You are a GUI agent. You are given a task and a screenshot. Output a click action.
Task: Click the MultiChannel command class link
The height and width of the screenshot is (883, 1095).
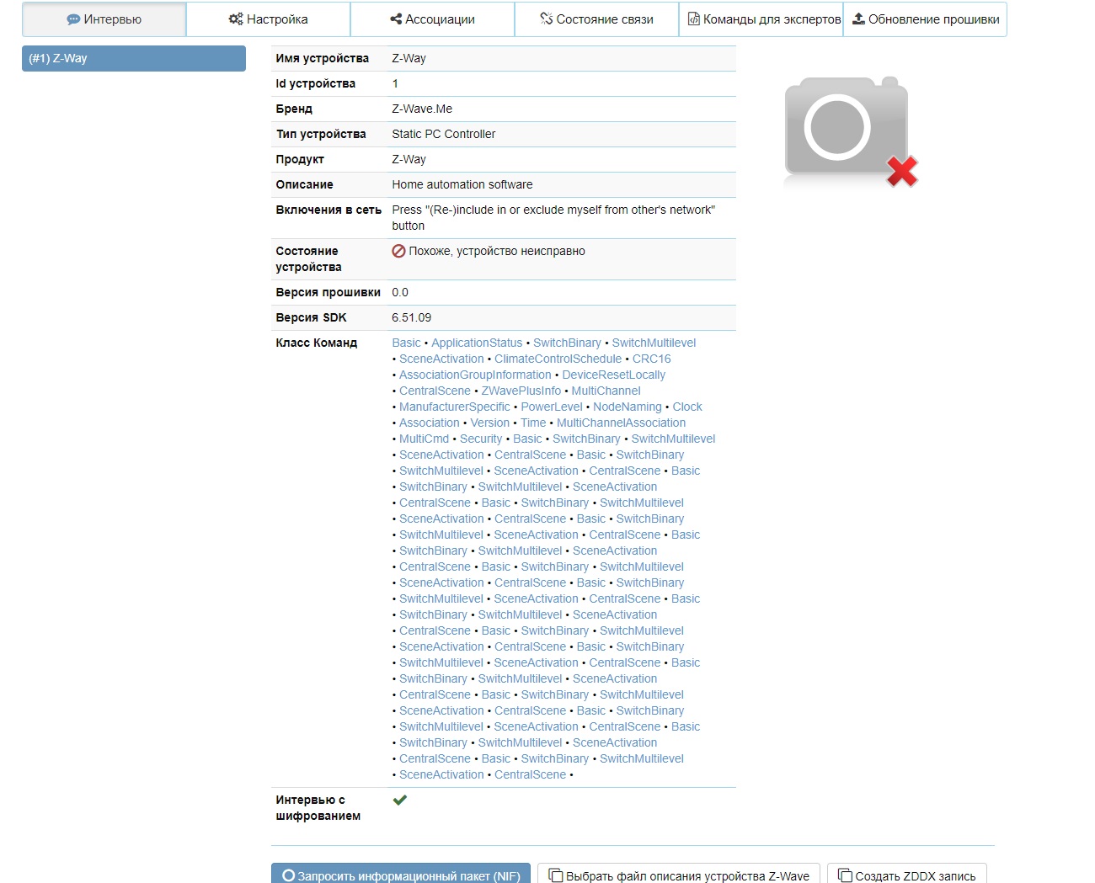pos(606,391)
